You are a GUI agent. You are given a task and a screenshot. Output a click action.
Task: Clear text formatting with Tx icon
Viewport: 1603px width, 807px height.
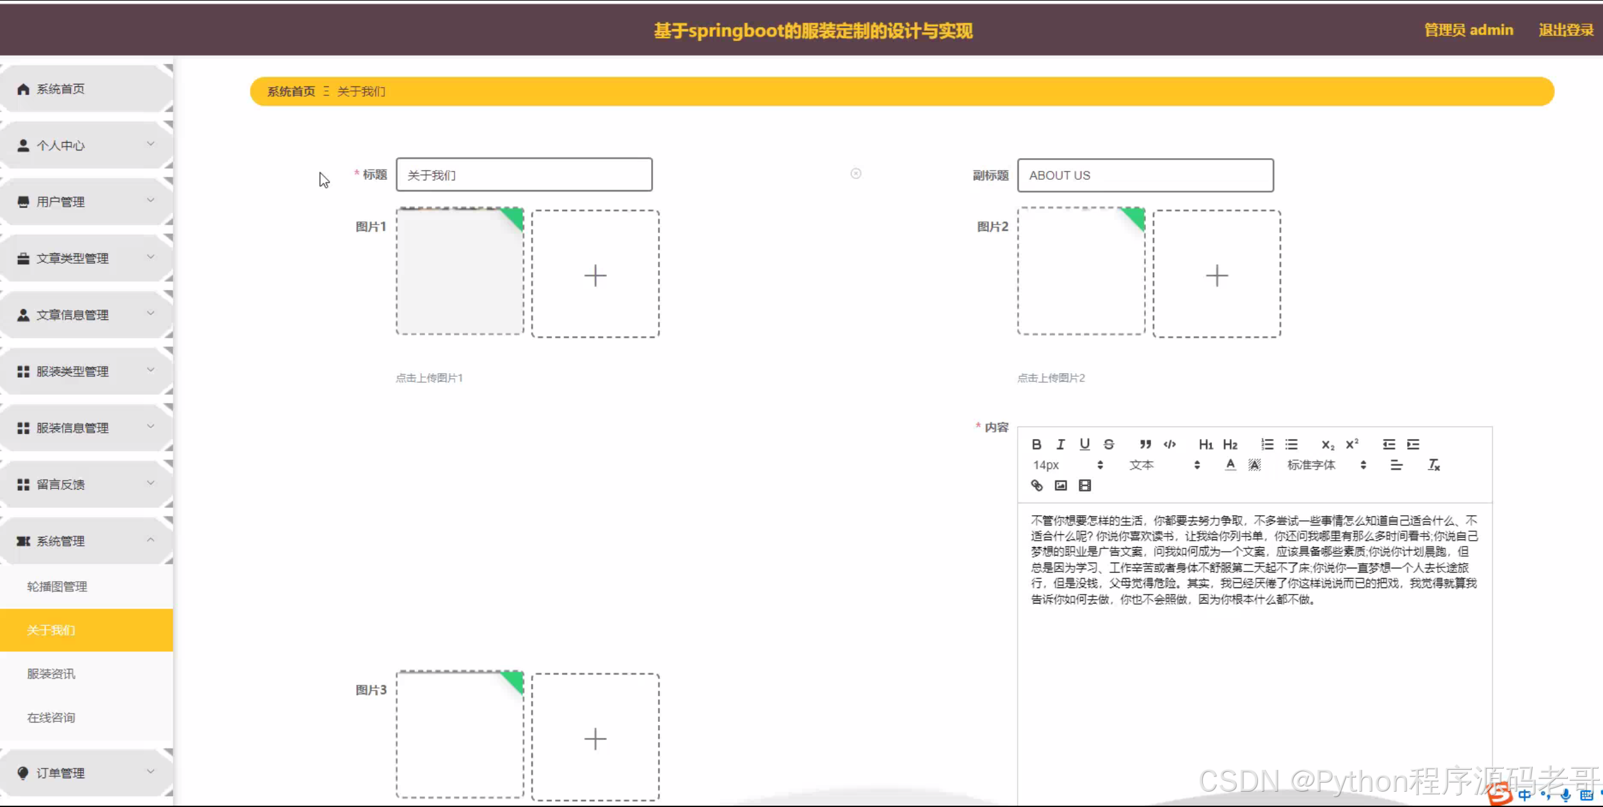1433,465
